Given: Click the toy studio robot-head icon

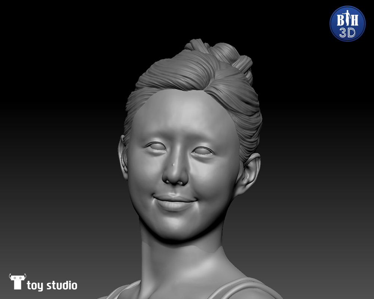Looking at the screenshot, I should tap(17, 282).
